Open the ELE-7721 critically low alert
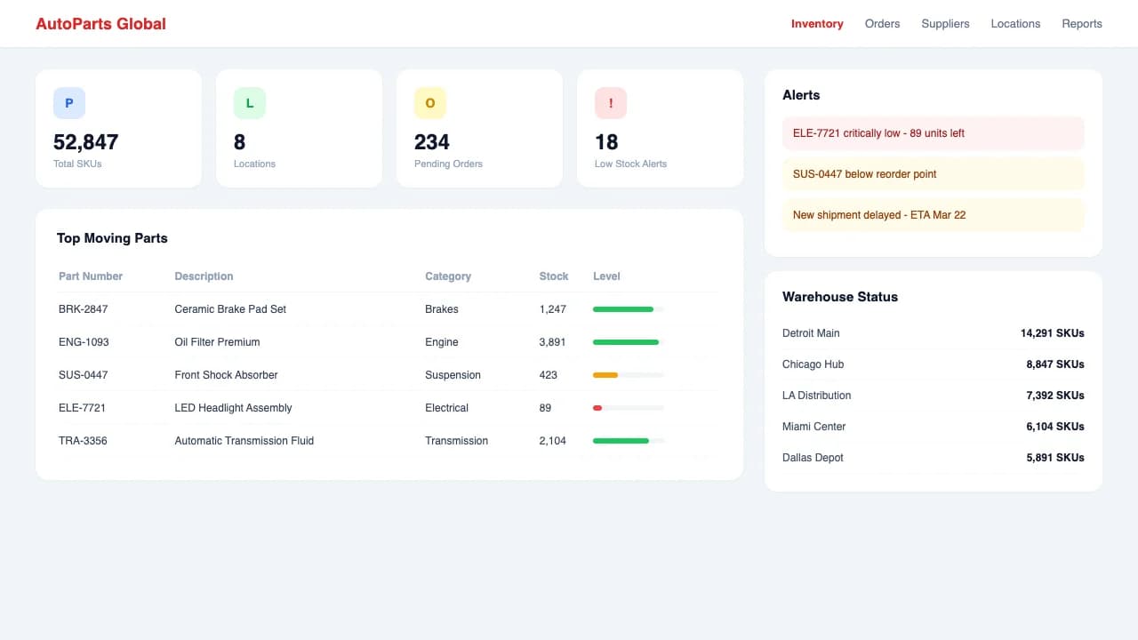Screen dimensions: 1138x640 933,133
